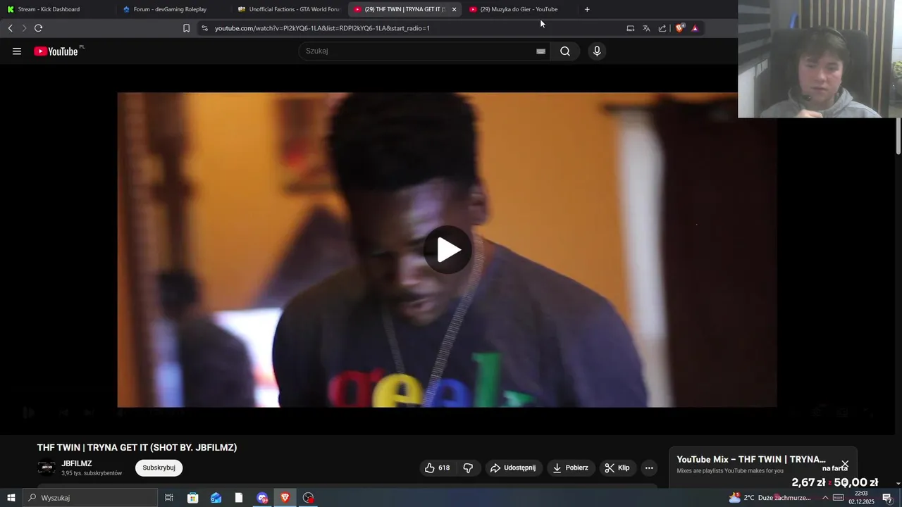
Task: Go to YouTube home via logo
Action: [56, 51]
